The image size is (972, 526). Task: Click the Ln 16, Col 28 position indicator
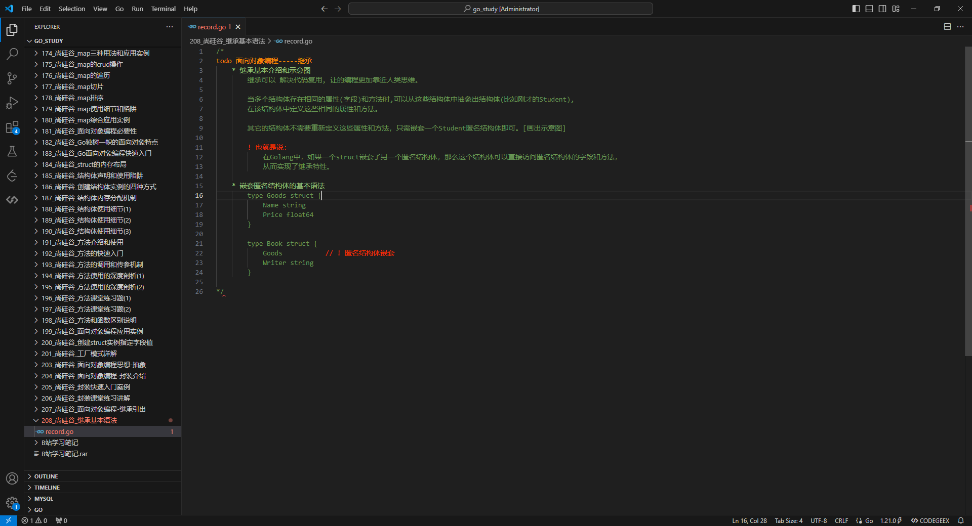[749, 520]
